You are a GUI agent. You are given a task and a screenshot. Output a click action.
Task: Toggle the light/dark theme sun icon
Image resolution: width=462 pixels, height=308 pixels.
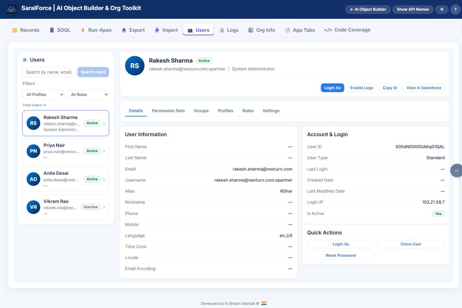tap(442, 9)
